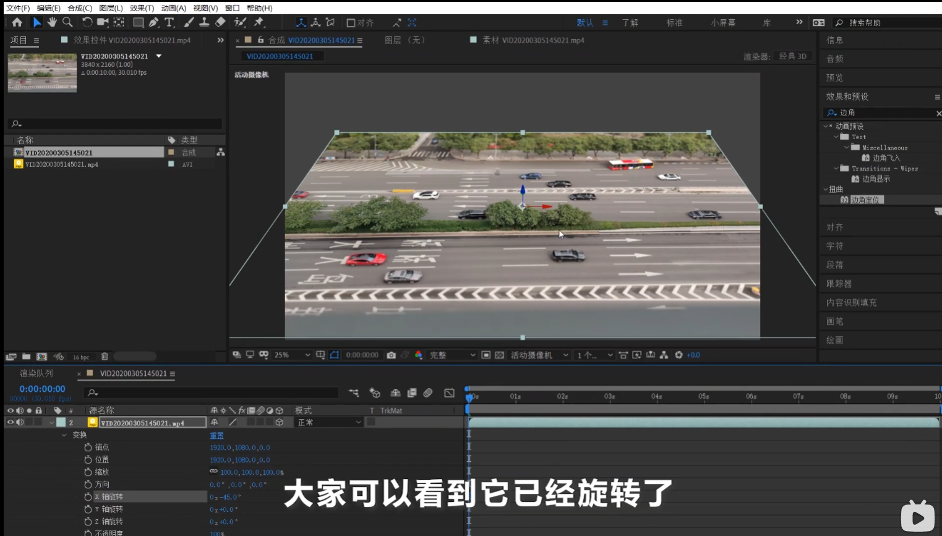Click the Home icon in the toolbar

click(17, 22)
